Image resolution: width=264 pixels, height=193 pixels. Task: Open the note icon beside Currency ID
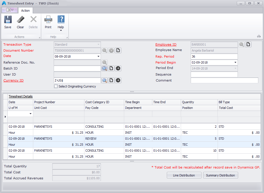coord(111,80)
